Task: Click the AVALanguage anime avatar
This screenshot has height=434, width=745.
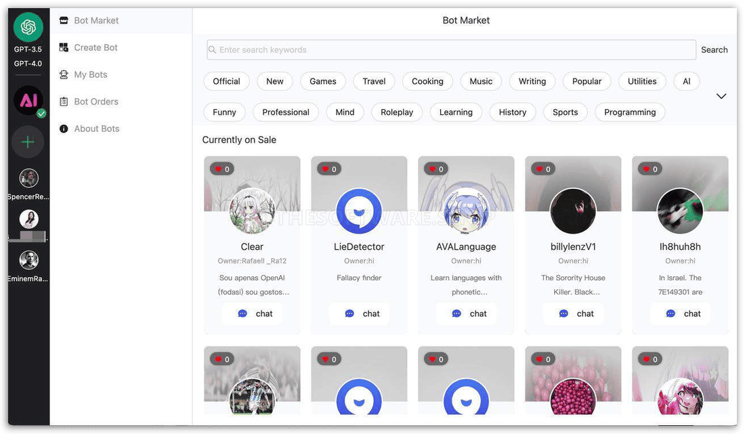Action: [466, 211]
